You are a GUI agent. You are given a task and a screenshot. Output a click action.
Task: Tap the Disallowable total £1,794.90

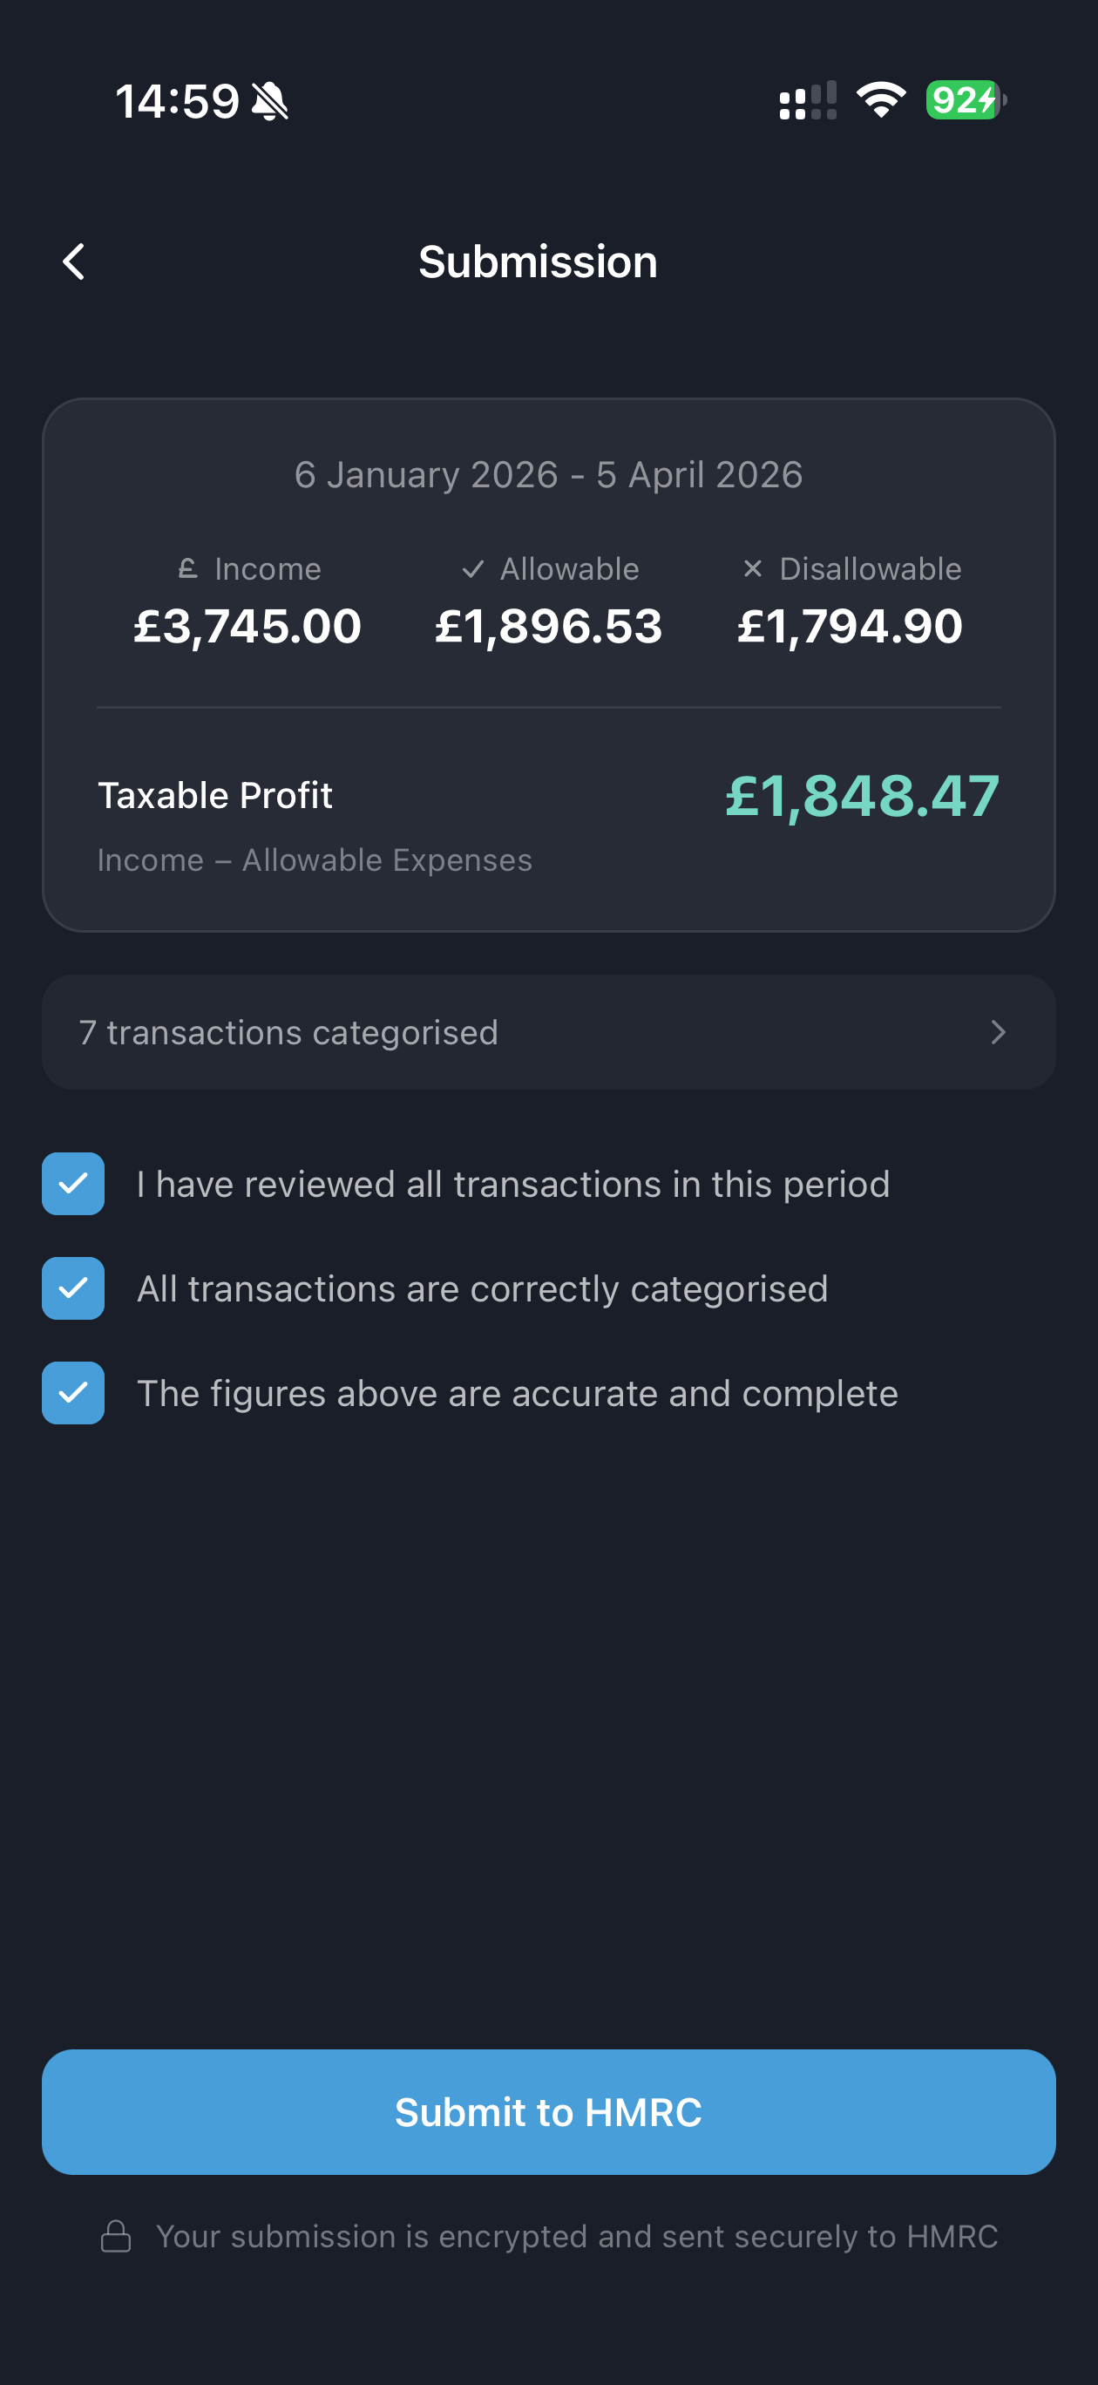tap(850, 626)
